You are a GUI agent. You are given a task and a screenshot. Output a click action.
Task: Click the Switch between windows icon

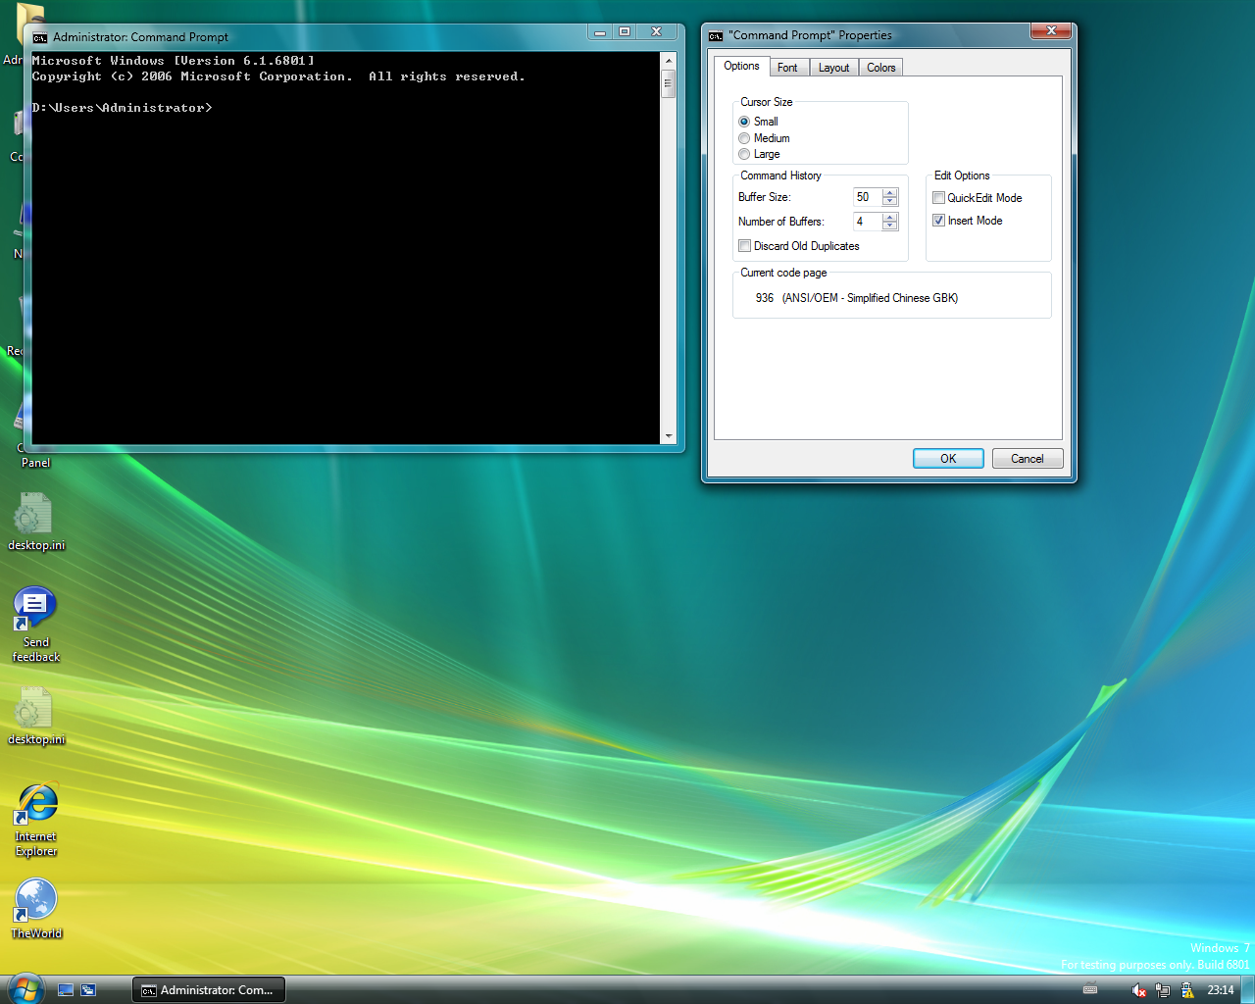[x=88, y=990]
